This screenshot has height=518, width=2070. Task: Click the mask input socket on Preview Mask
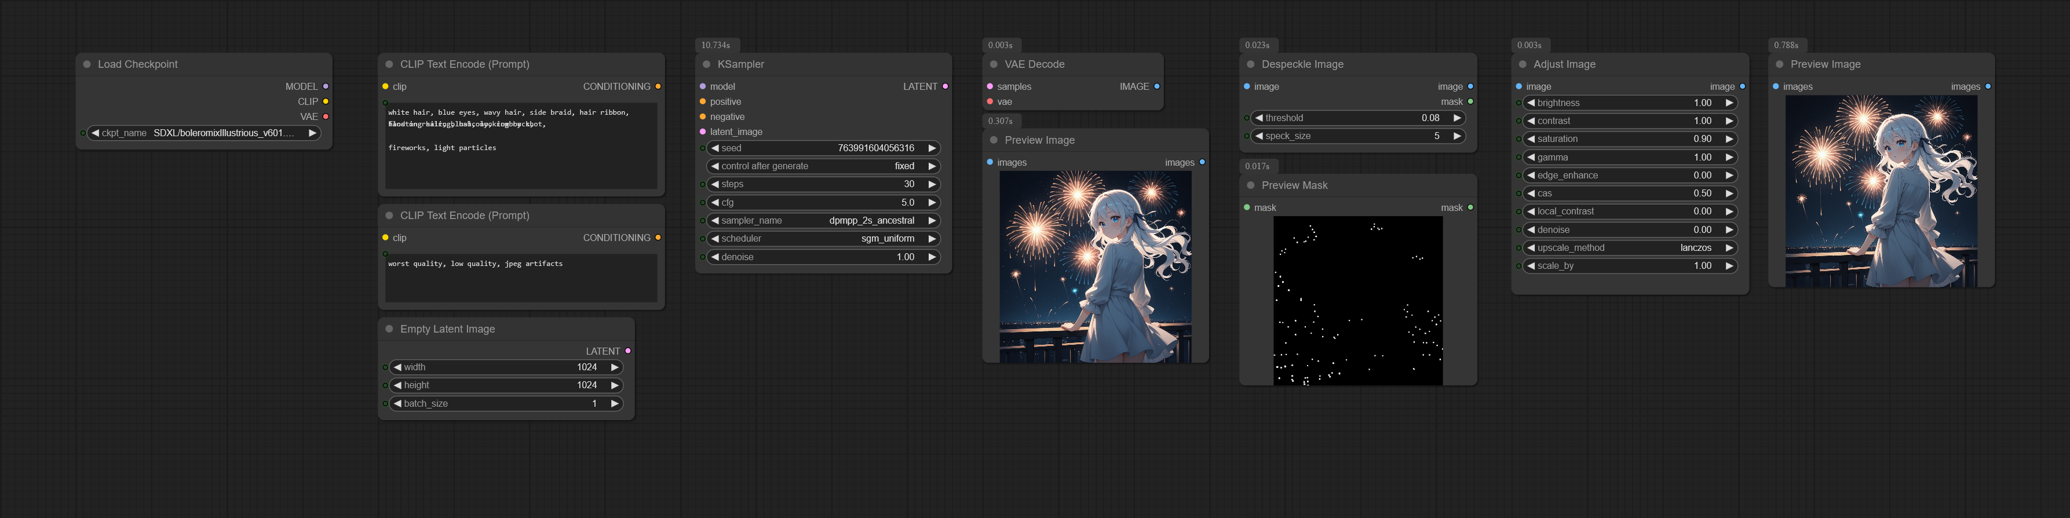point(1246,207)
